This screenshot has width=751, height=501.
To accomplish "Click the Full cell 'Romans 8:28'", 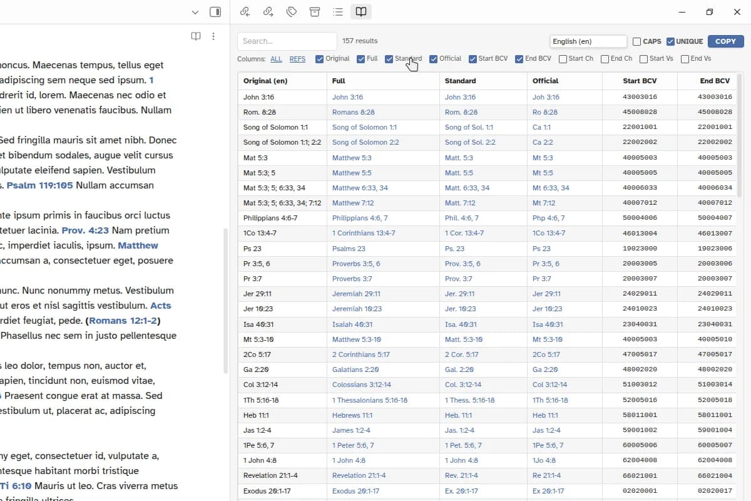I will pyautogui.click(x=354, y=112).
